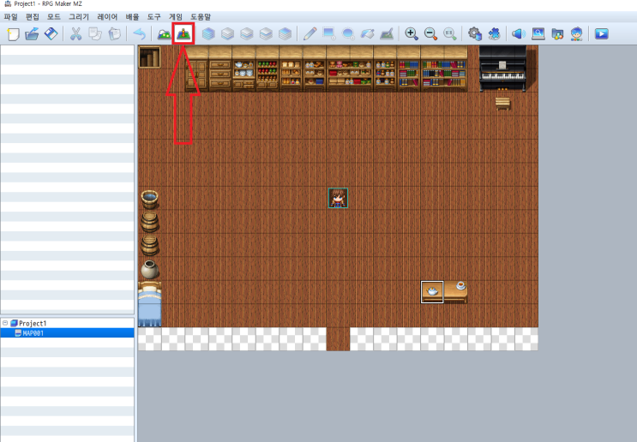The height and width of the screenshot is (442, 637).
Task: Open the 그리기 menu
Action: tap(79, 16)
